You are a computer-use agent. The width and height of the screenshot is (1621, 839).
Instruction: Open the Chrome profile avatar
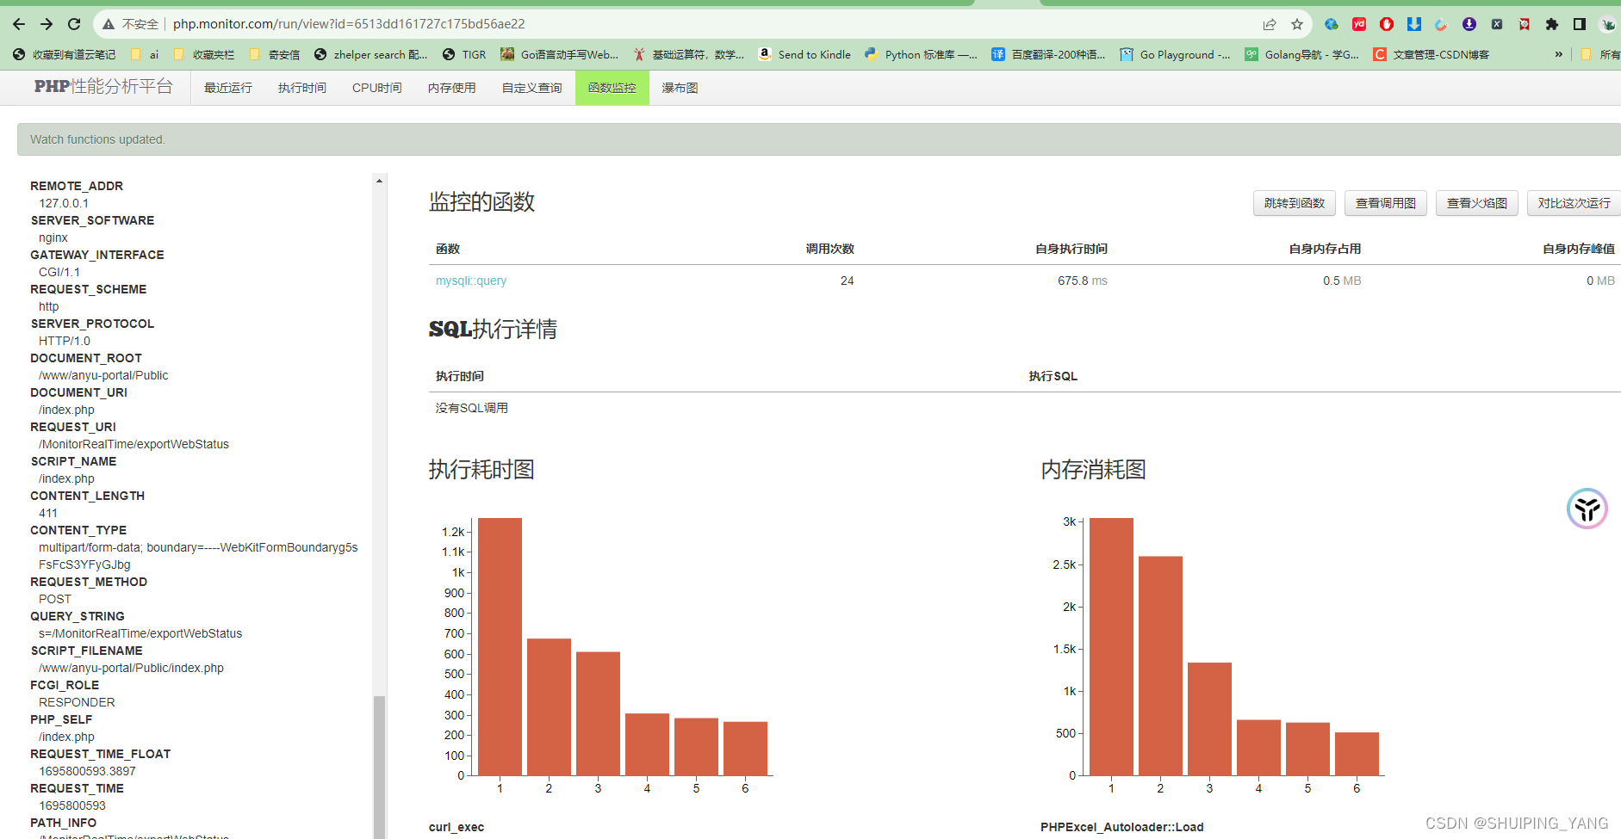(1608, 24)
